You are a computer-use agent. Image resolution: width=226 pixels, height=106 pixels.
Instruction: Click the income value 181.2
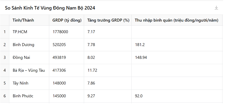[140, 45]
